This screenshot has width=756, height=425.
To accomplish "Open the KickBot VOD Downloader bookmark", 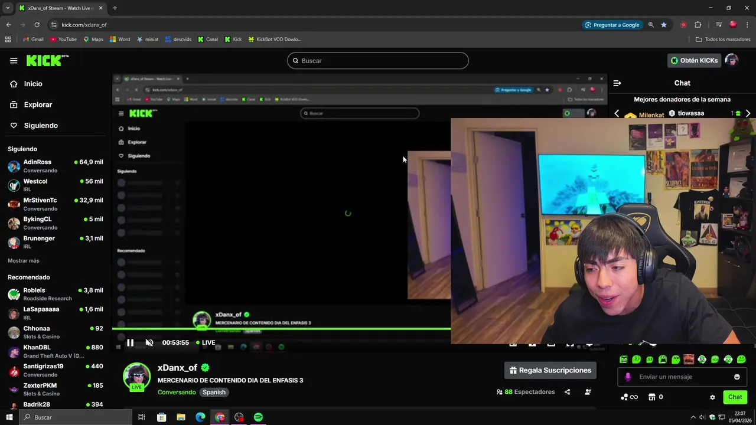I will [x=275, y=40].
